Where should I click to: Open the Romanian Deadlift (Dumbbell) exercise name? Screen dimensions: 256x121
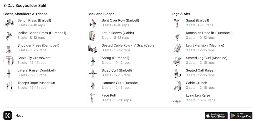coord(209,33)
